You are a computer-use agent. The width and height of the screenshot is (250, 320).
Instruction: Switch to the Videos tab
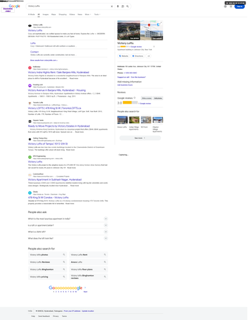(72, 15)
